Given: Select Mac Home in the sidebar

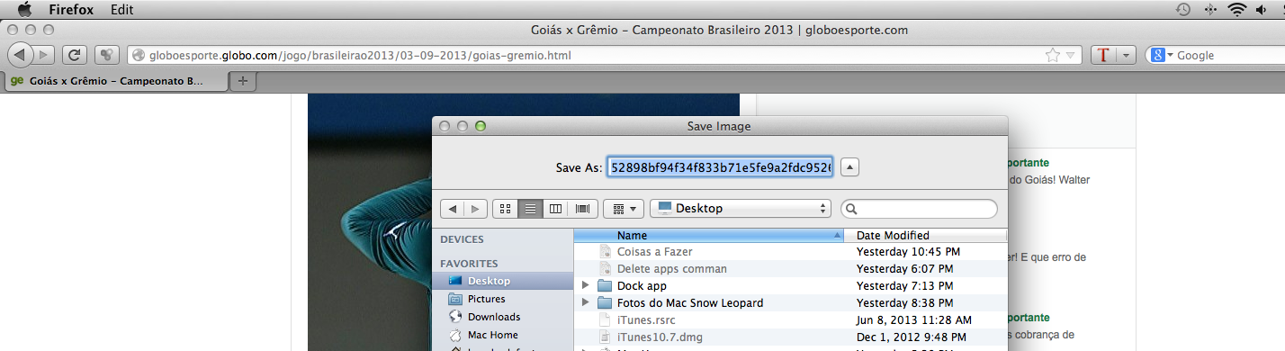Looking at the screenshot, I should pyautogui.click(x=502, y=335).
